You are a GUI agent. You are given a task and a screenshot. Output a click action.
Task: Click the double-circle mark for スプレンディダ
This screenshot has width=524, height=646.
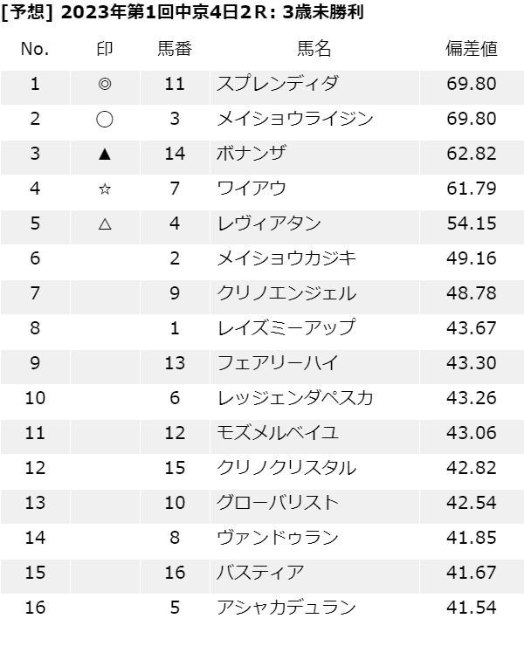pyautogui.click(x=105, y=85)
